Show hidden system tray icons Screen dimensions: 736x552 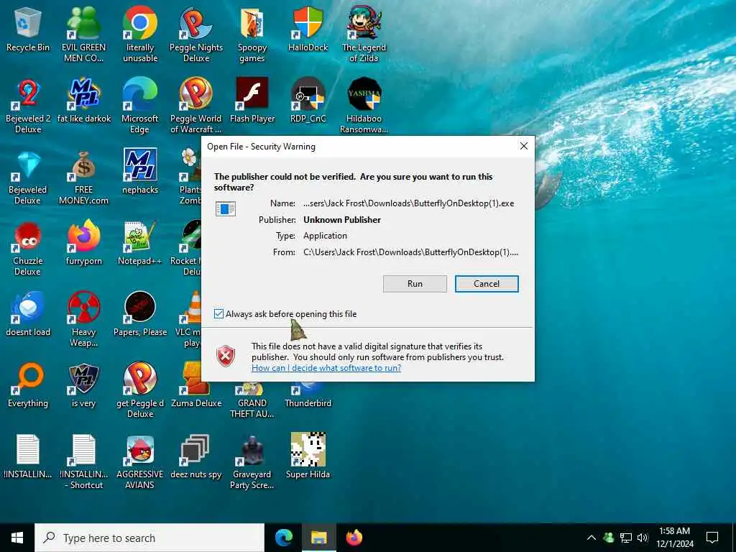pos(592,538)
